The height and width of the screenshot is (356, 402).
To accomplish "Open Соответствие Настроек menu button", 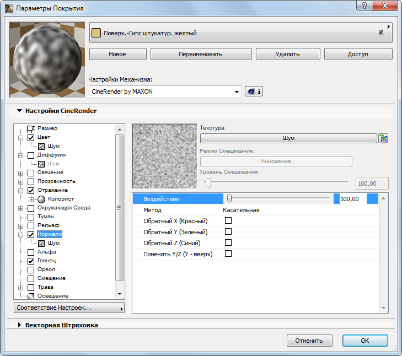I will coord(69,308).
